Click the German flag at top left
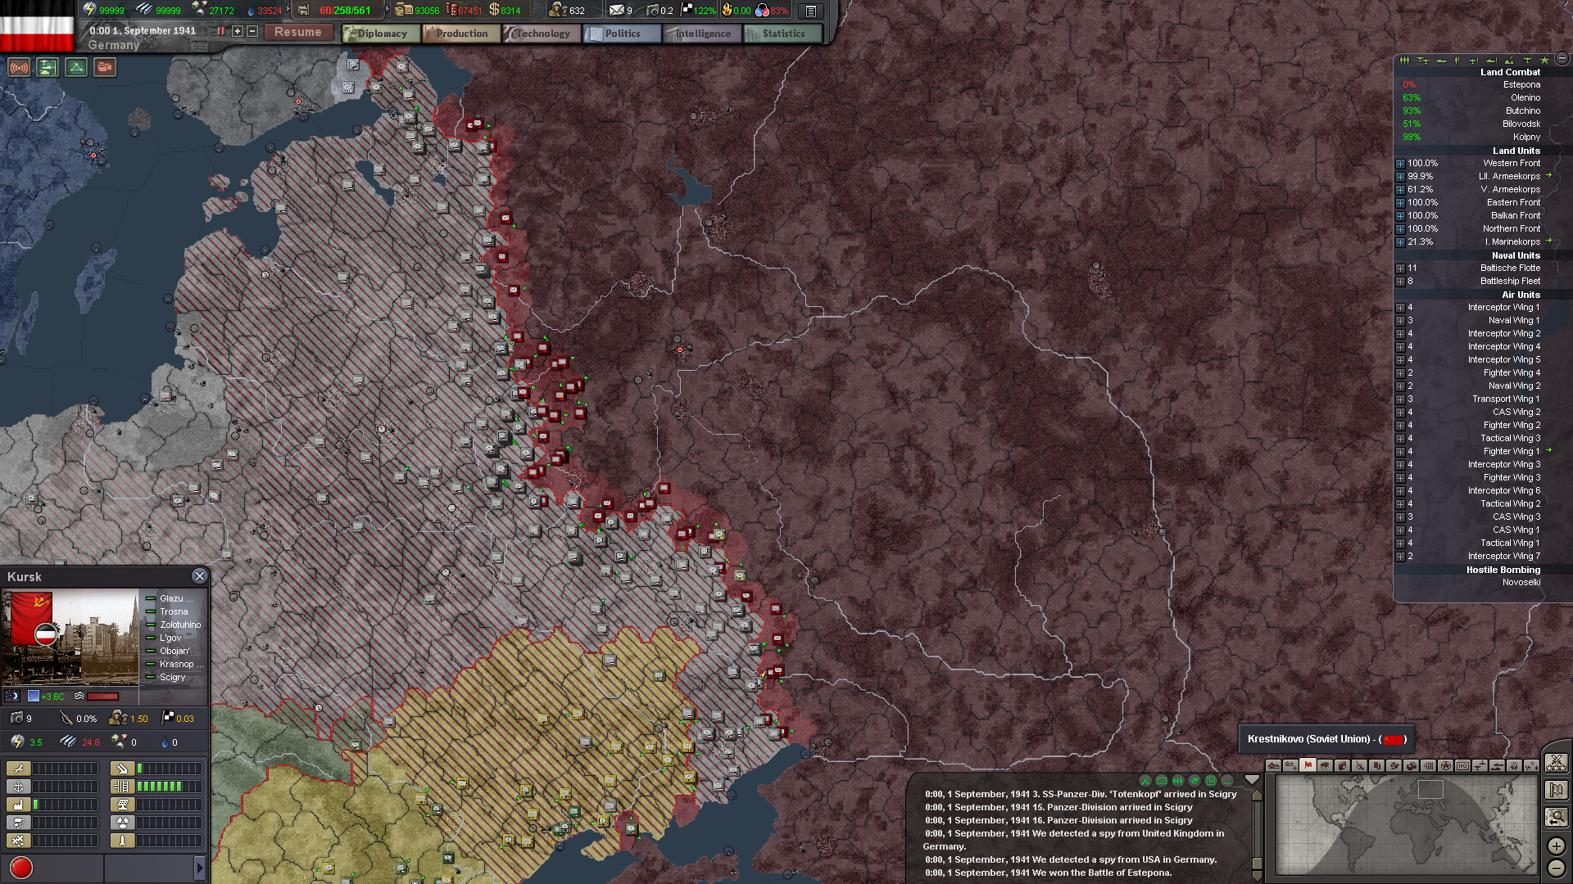The height and width of the screenshot is (884, 1573). pos(37,26)
